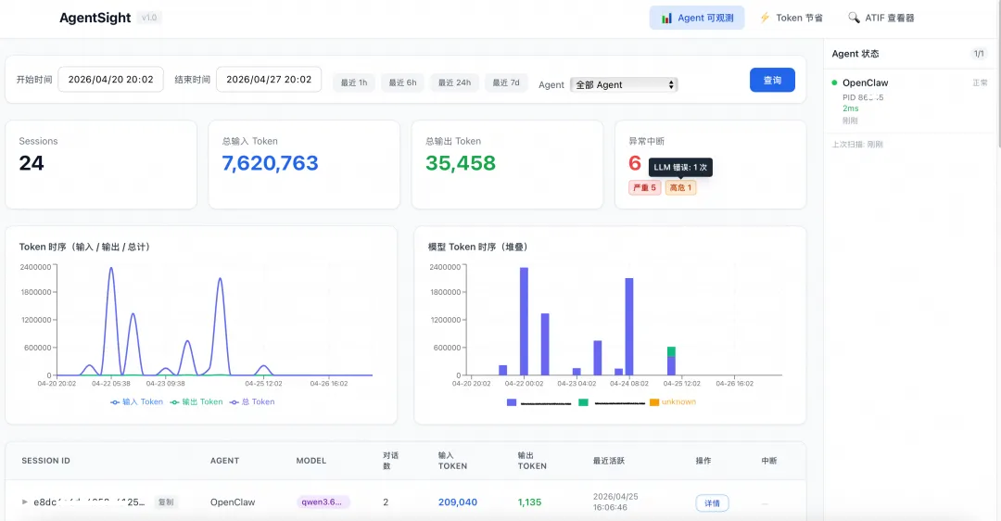This screenshot has width=1001, height=521.
Task: Click the 正常 status label
Action: [x=980, y=83]
